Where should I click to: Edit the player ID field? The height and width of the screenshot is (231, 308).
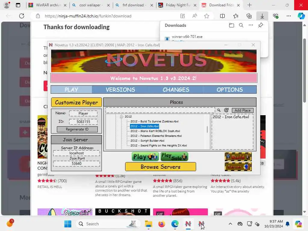(83, 122)
